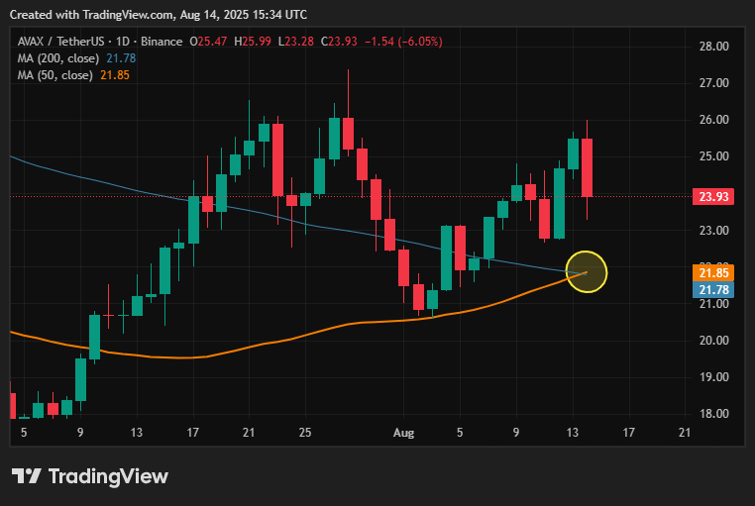Click the orange 21.85 MA price tag
Image resolution: width=755 pixels, height=506 pixels.
point(713,272)
